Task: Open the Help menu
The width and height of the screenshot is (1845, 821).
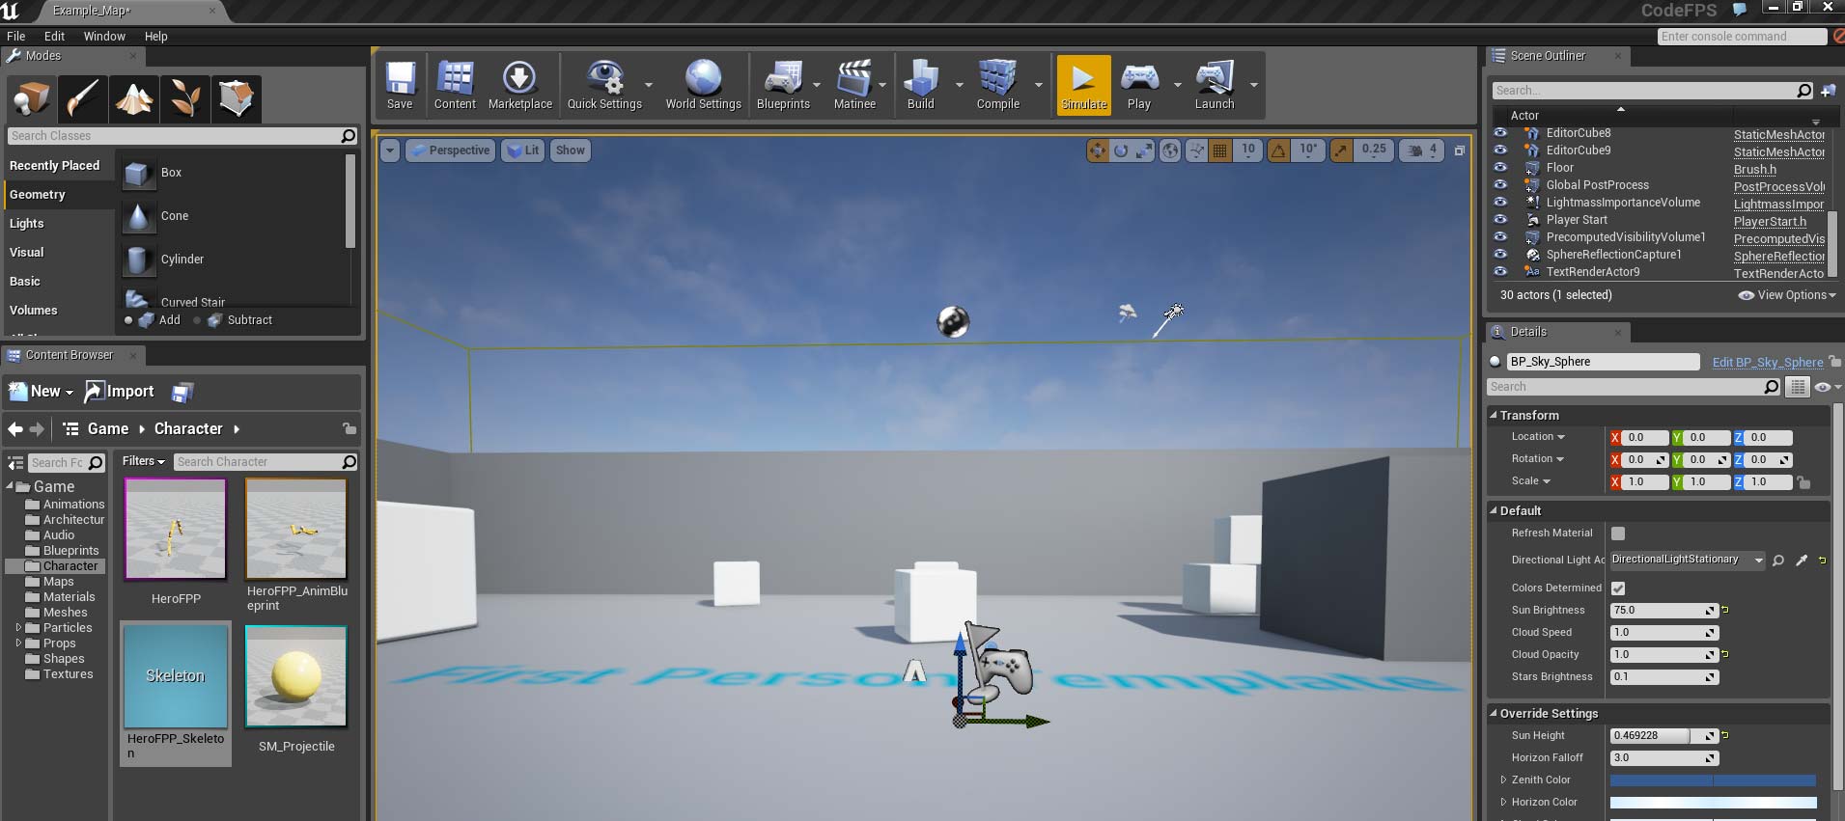Action: click(x=155, y=37)
